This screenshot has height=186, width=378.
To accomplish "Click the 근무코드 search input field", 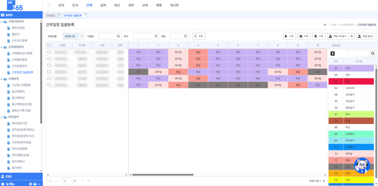I will click(x=358, y=54).
